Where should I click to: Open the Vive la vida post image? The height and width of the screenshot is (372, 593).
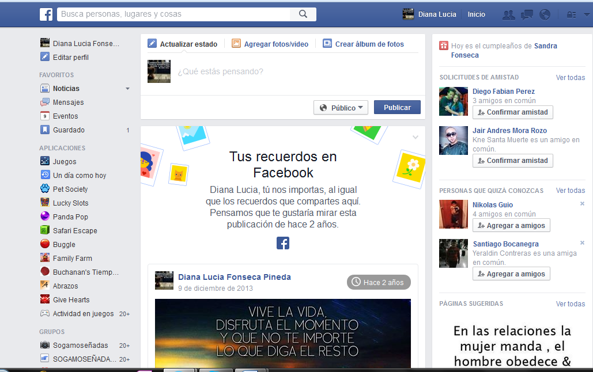click(x=283, y=333)
